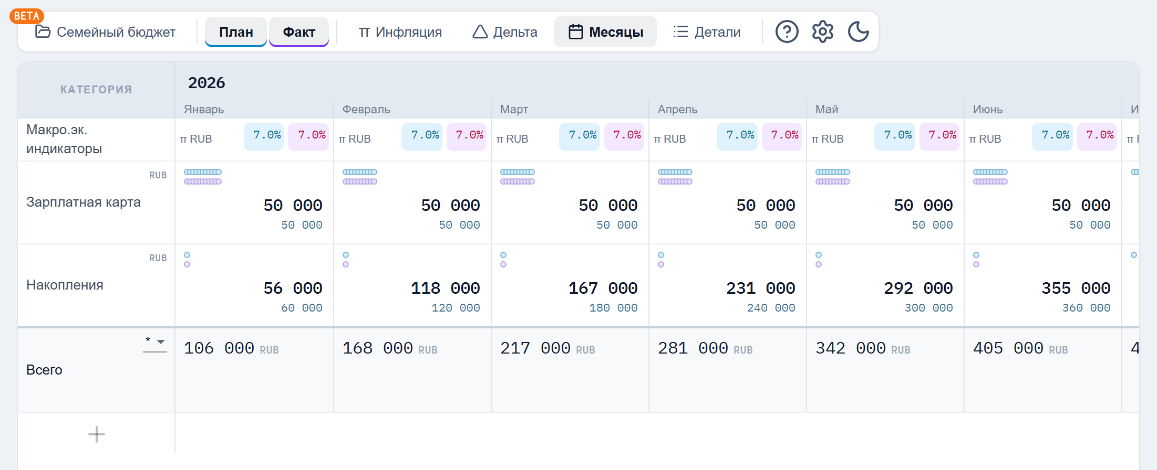
Task: Open settings via the gear icon
Action: pyautogui.click(x=822, y=32)
